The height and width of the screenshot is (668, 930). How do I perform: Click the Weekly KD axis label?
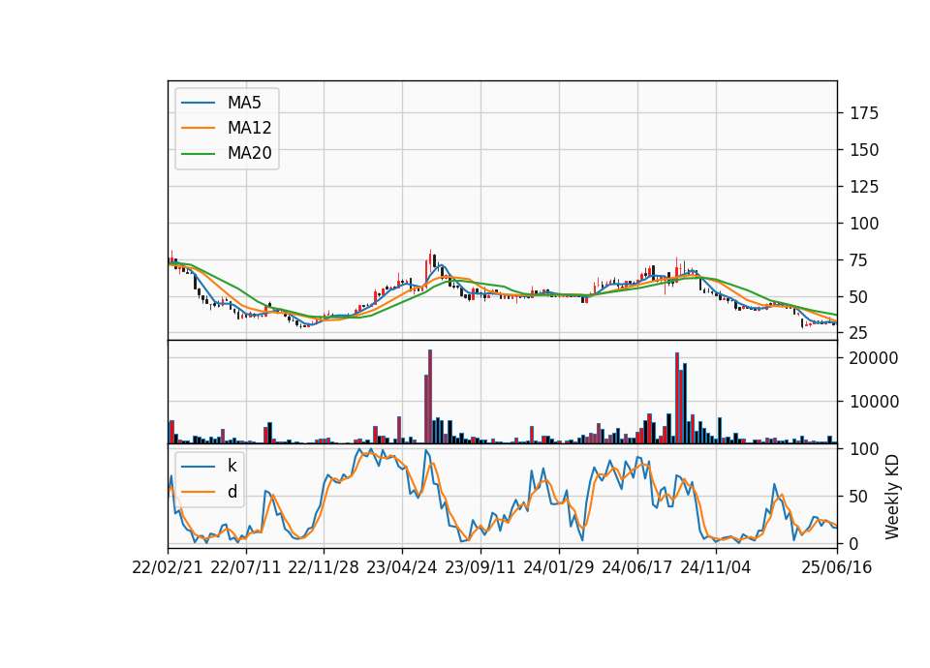[892, 497]
